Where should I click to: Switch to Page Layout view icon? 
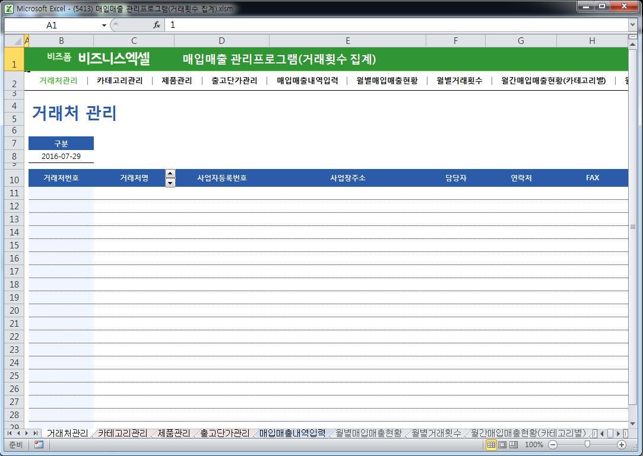(x=502, y=445)
